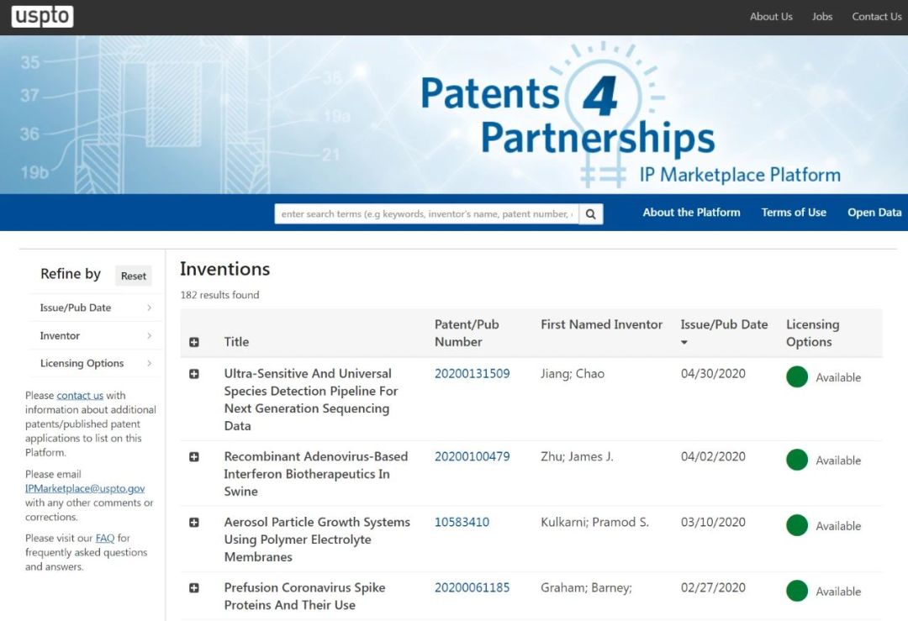
Task: Click the date 04/30/2020
Action: 713,374
